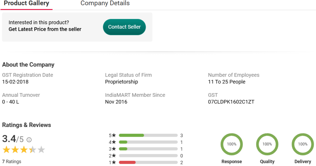Click the first gold rating star

tap(6, 150)
